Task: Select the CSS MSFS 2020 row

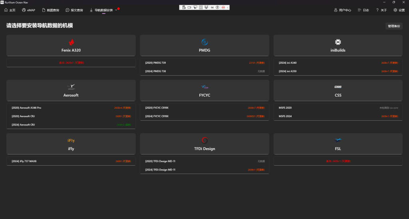Action: click(338, 108)
